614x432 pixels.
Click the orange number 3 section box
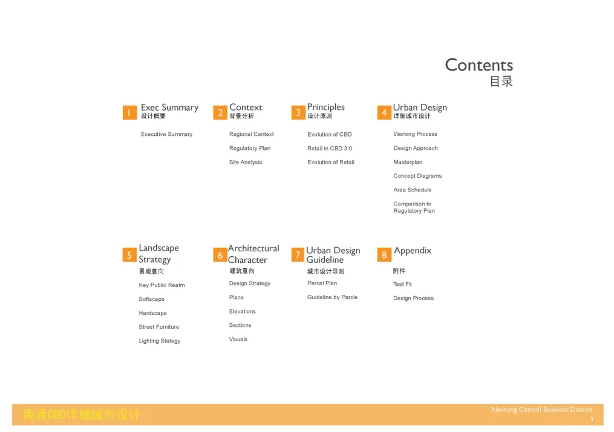click(298, 112)
